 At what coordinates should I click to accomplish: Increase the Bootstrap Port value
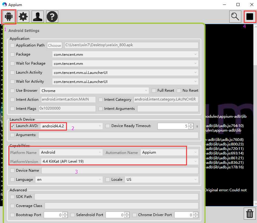[65, 213]
